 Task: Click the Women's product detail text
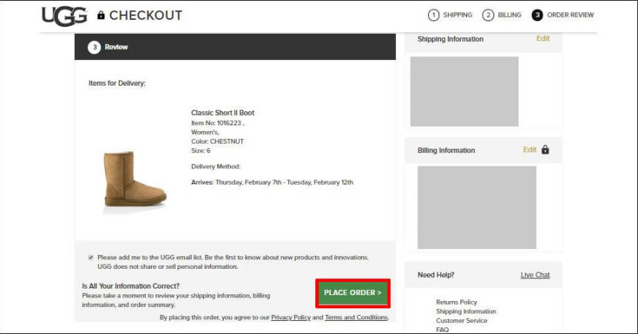pos(205,133)
